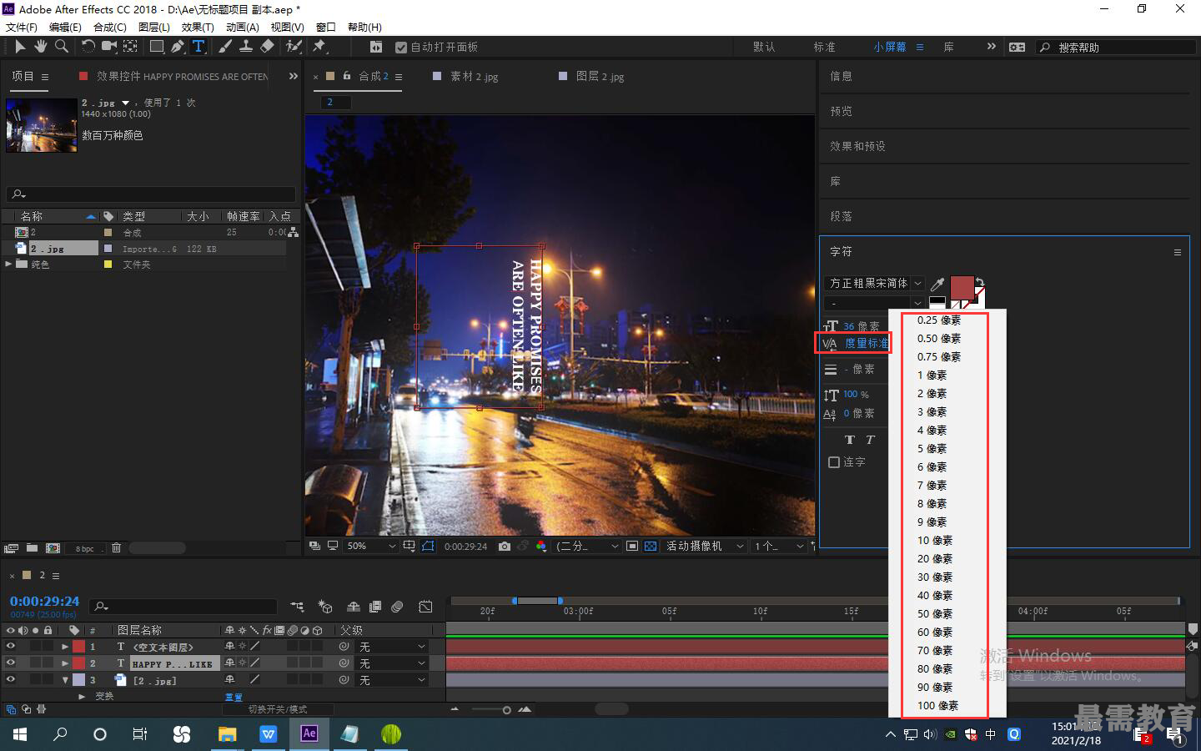Create a new folder in Project panel
The height and width of the screenshot is (751, 1201).
[x=32, y=548]
